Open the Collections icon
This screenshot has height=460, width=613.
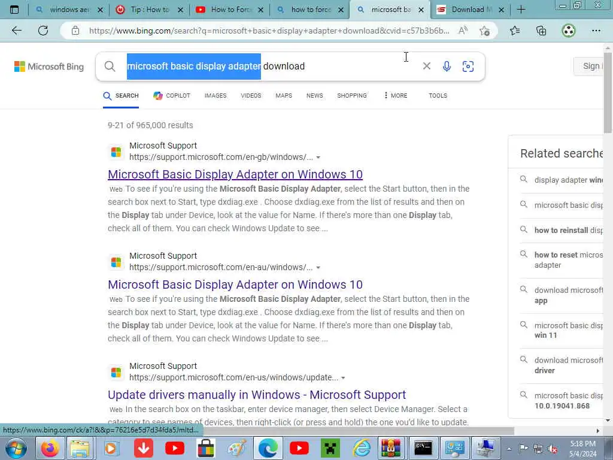point(541,31)
